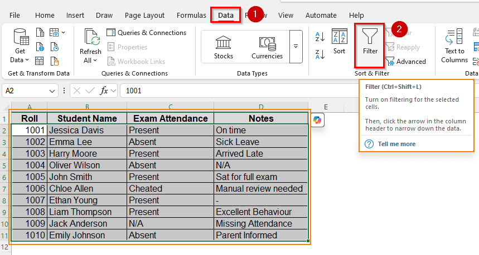Click the Tell me more link
The width and height of the screenshot is (479, 255).
coord(396,144)
